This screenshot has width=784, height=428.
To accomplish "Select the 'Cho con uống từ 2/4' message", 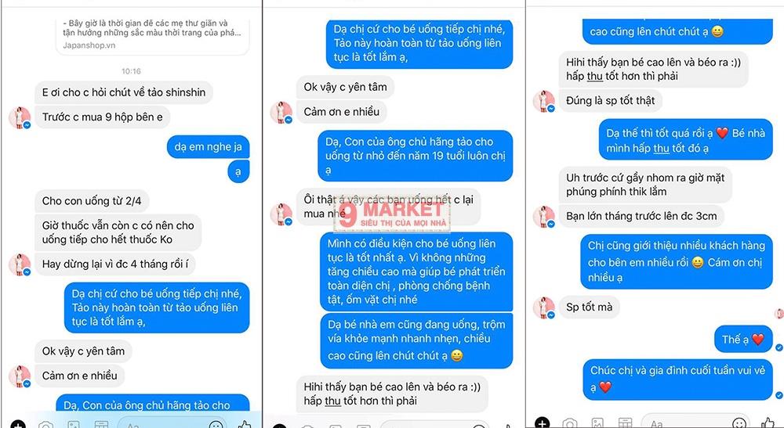I will point(92,201).
